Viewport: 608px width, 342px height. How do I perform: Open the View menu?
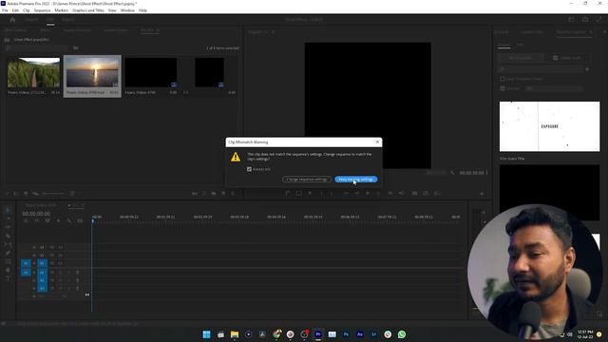coord(112,10)
